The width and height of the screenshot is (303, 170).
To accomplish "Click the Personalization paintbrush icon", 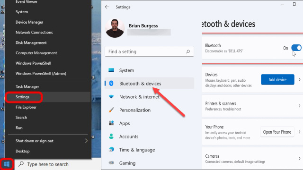I will (x=111, y=110).
